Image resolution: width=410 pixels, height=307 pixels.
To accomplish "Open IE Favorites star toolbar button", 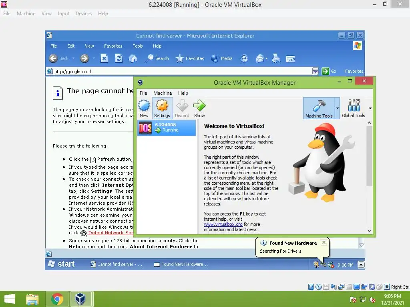I will (189, 58).
